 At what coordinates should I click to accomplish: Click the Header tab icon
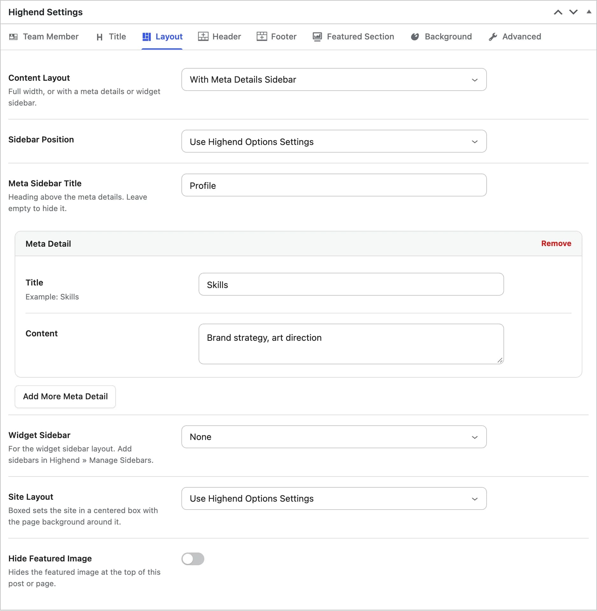coord(203,37)
